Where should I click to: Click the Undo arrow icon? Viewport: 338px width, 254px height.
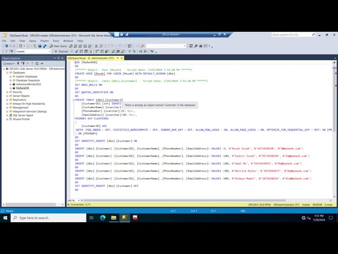pyautogui.click(x=112, y=46)
